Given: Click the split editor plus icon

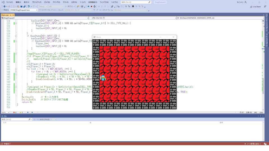Looking at the screenshot, I should coord(263,21).
